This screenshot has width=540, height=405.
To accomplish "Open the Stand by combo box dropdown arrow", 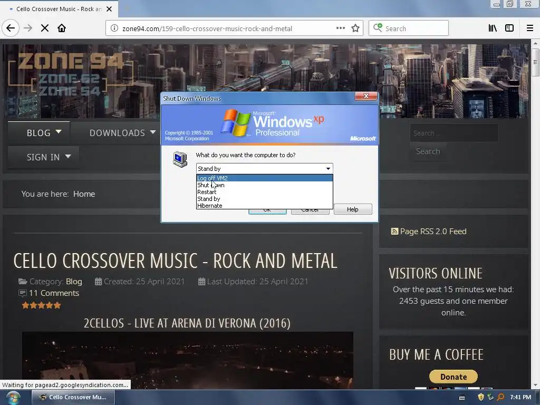I will point(328,169).
